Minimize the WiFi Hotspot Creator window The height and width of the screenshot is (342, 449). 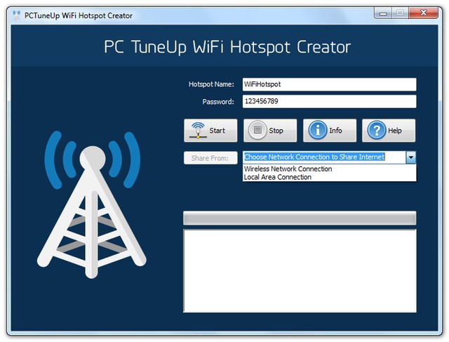tap(383, 13)
